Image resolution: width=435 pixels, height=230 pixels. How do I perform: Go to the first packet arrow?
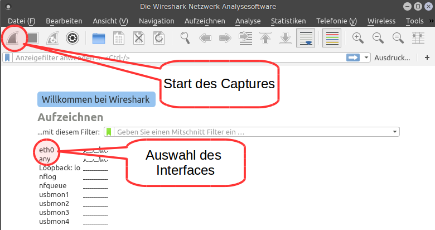click(x=265, y=38)
